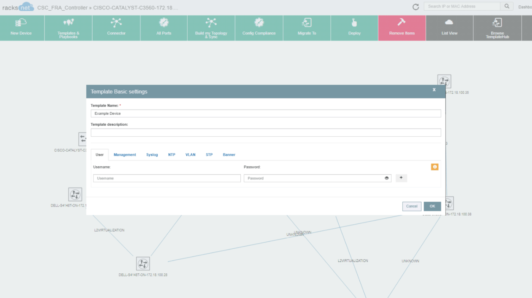Click the DELL-S4148T-ON-172.18.100.28 node label
Viewport: 532px width, 298px height.
pos(143,274)
